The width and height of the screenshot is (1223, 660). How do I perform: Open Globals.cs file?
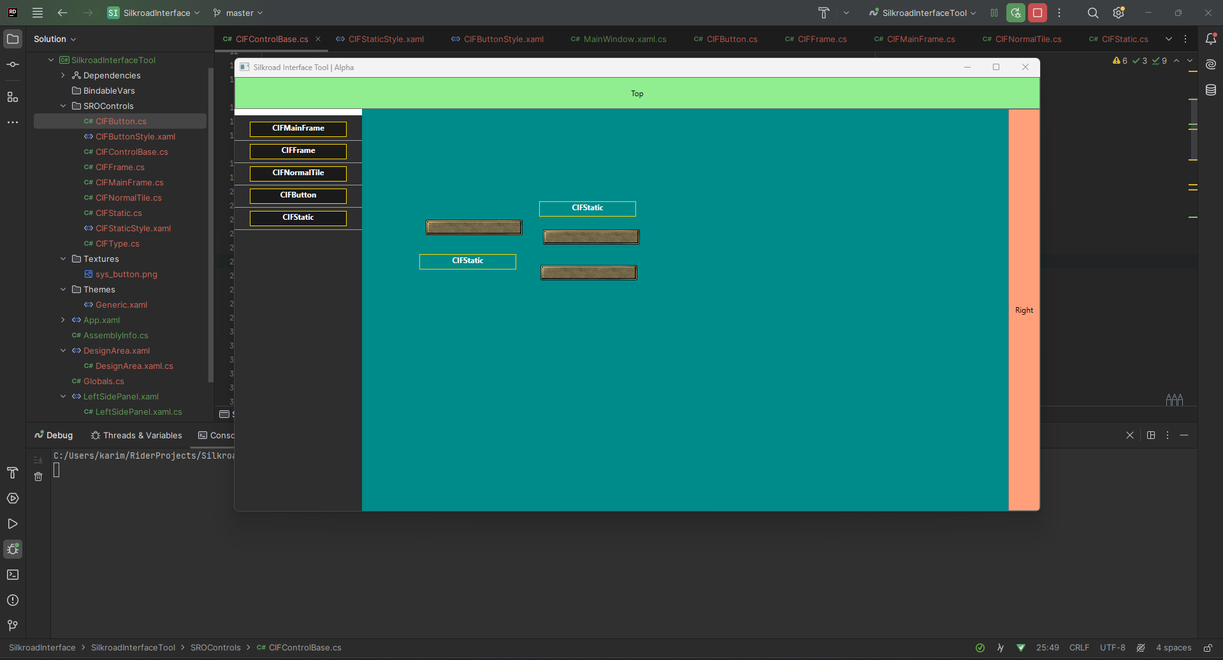pos(103,381)
